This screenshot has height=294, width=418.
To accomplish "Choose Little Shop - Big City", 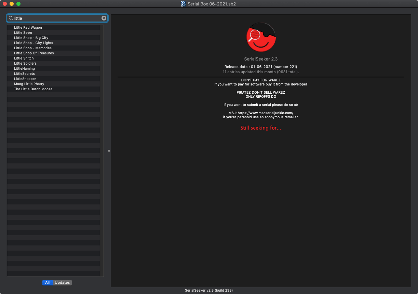I will [31, 38].
